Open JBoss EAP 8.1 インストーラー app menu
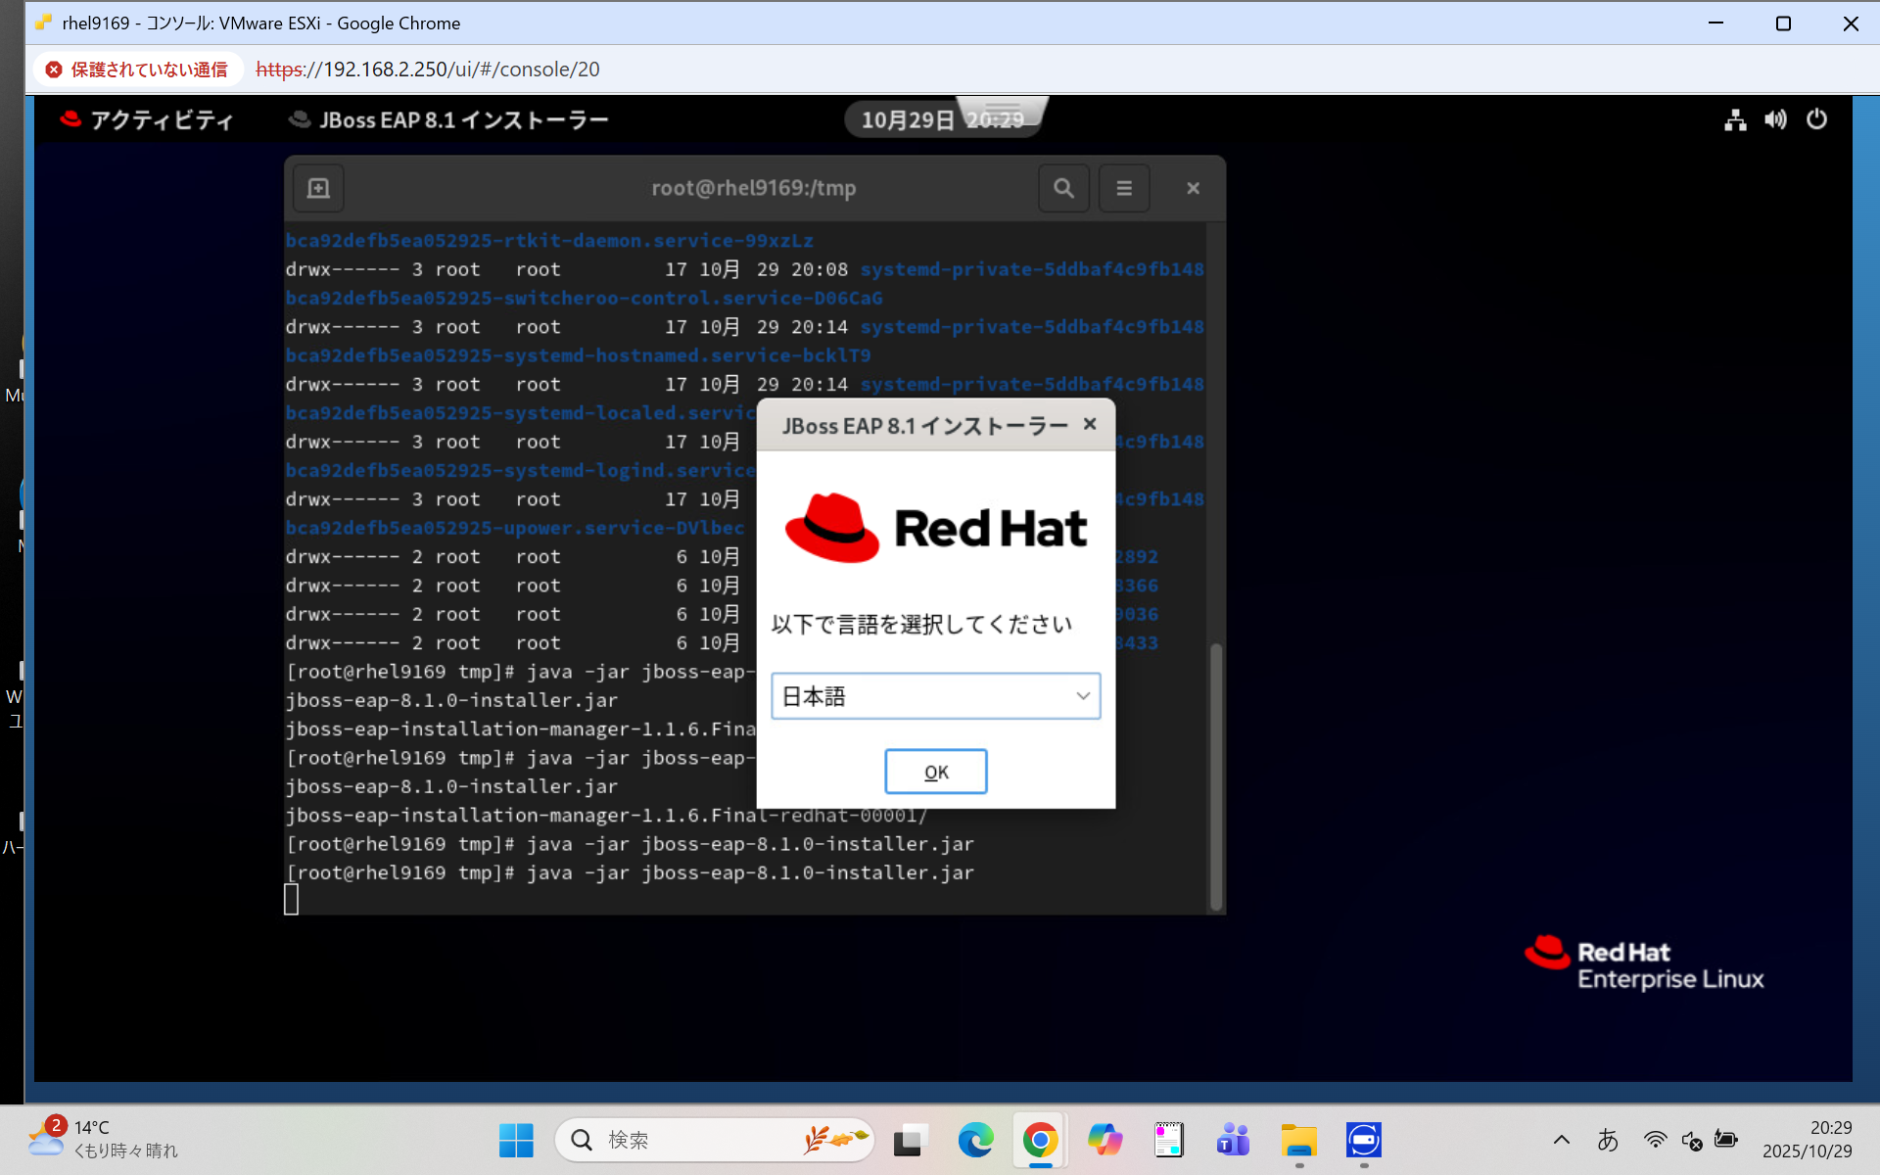This screenshot has width=1880, height=1175. [448, 119]
